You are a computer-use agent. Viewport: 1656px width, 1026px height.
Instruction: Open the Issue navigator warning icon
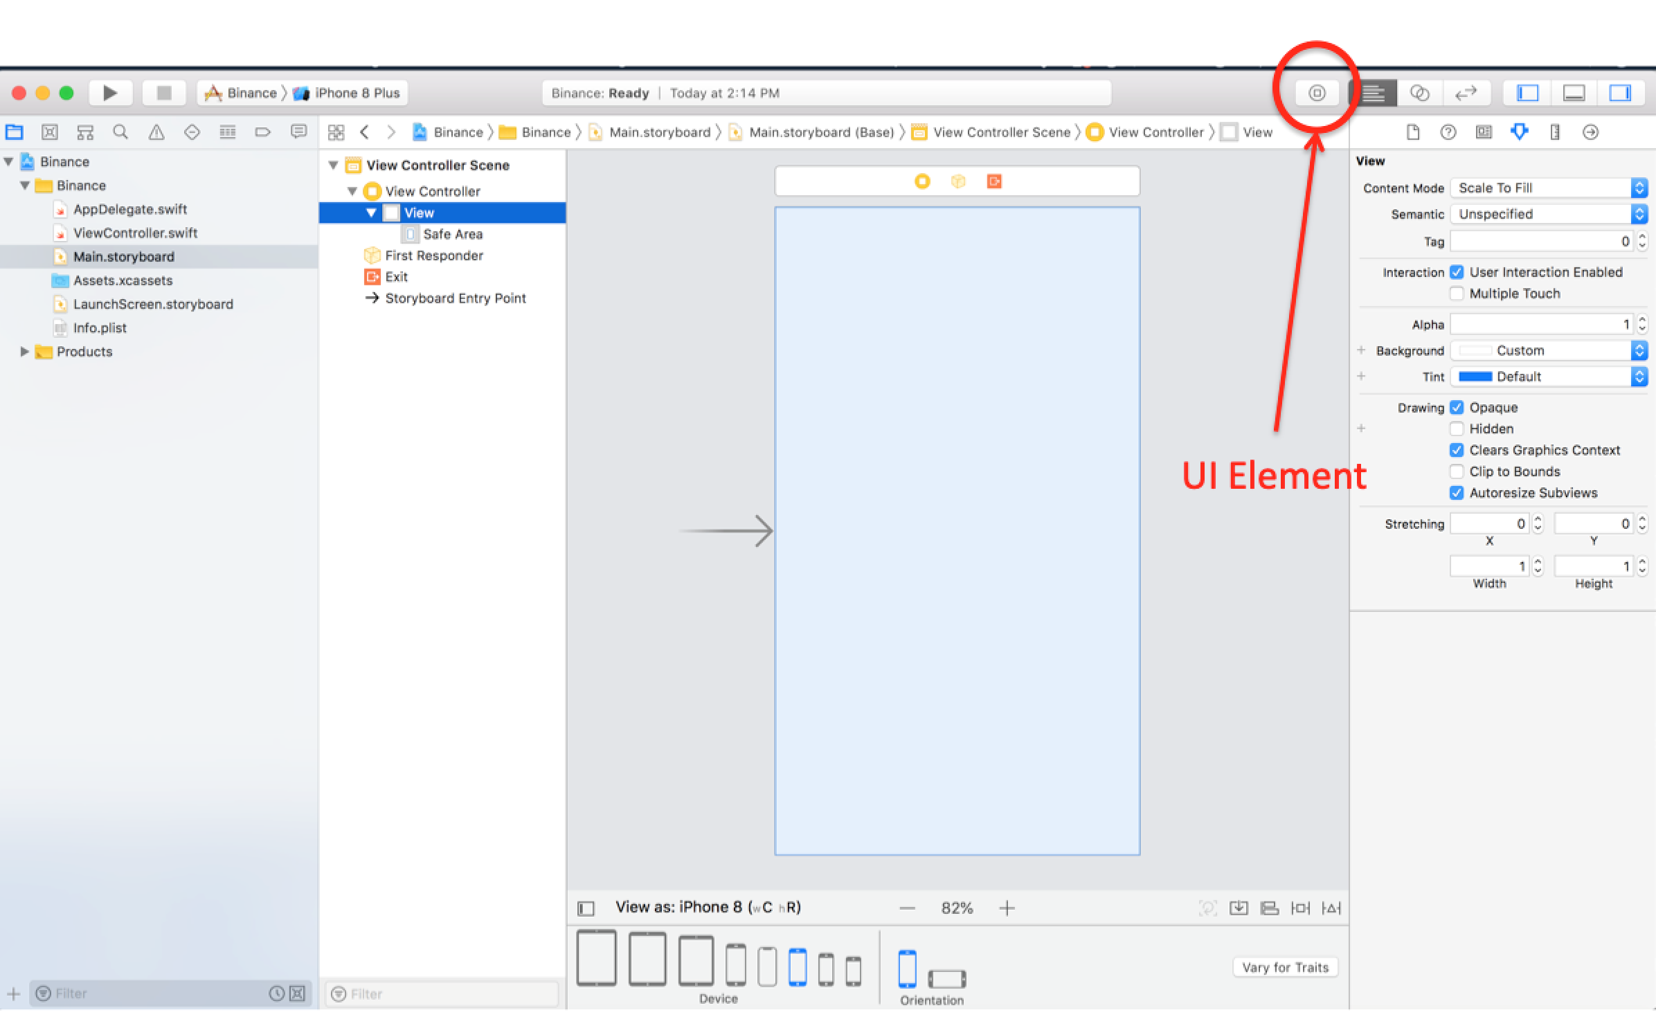[156, 132]
